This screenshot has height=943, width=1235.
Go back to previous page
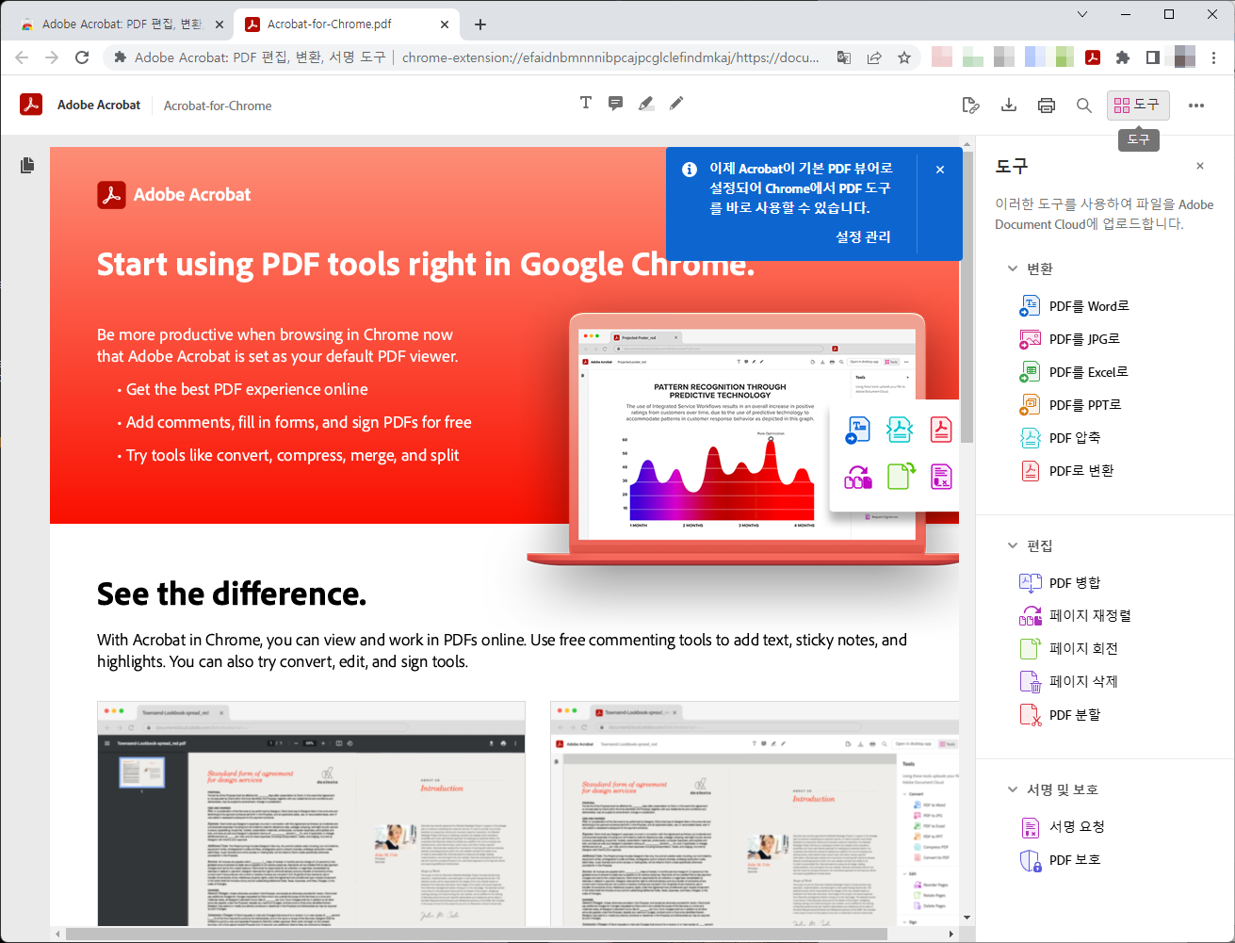(22, 57)
